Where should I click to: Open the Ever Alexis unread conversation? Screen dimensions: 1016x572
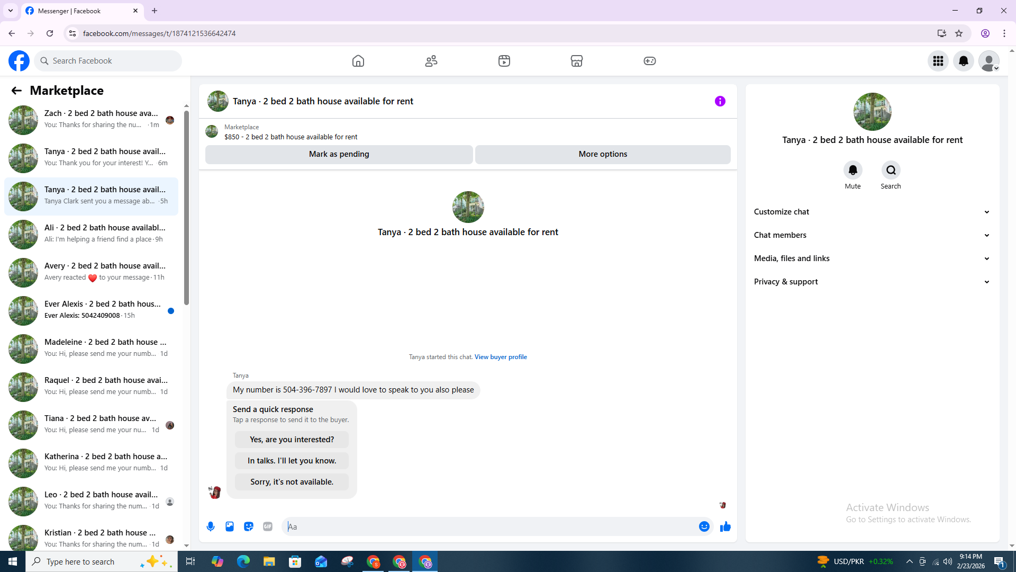coord(91,310)
